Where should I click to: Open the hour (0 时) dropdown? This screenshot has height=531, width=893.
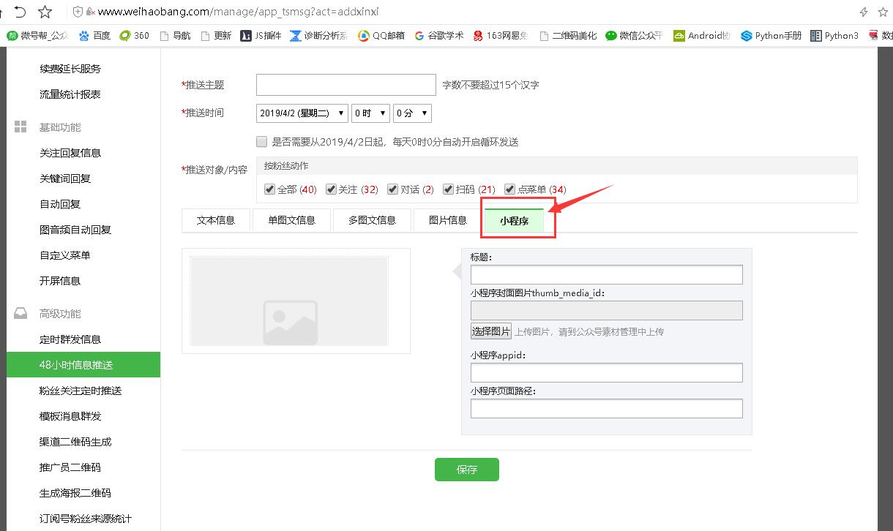pyautogui.click(x=370, y=113)
